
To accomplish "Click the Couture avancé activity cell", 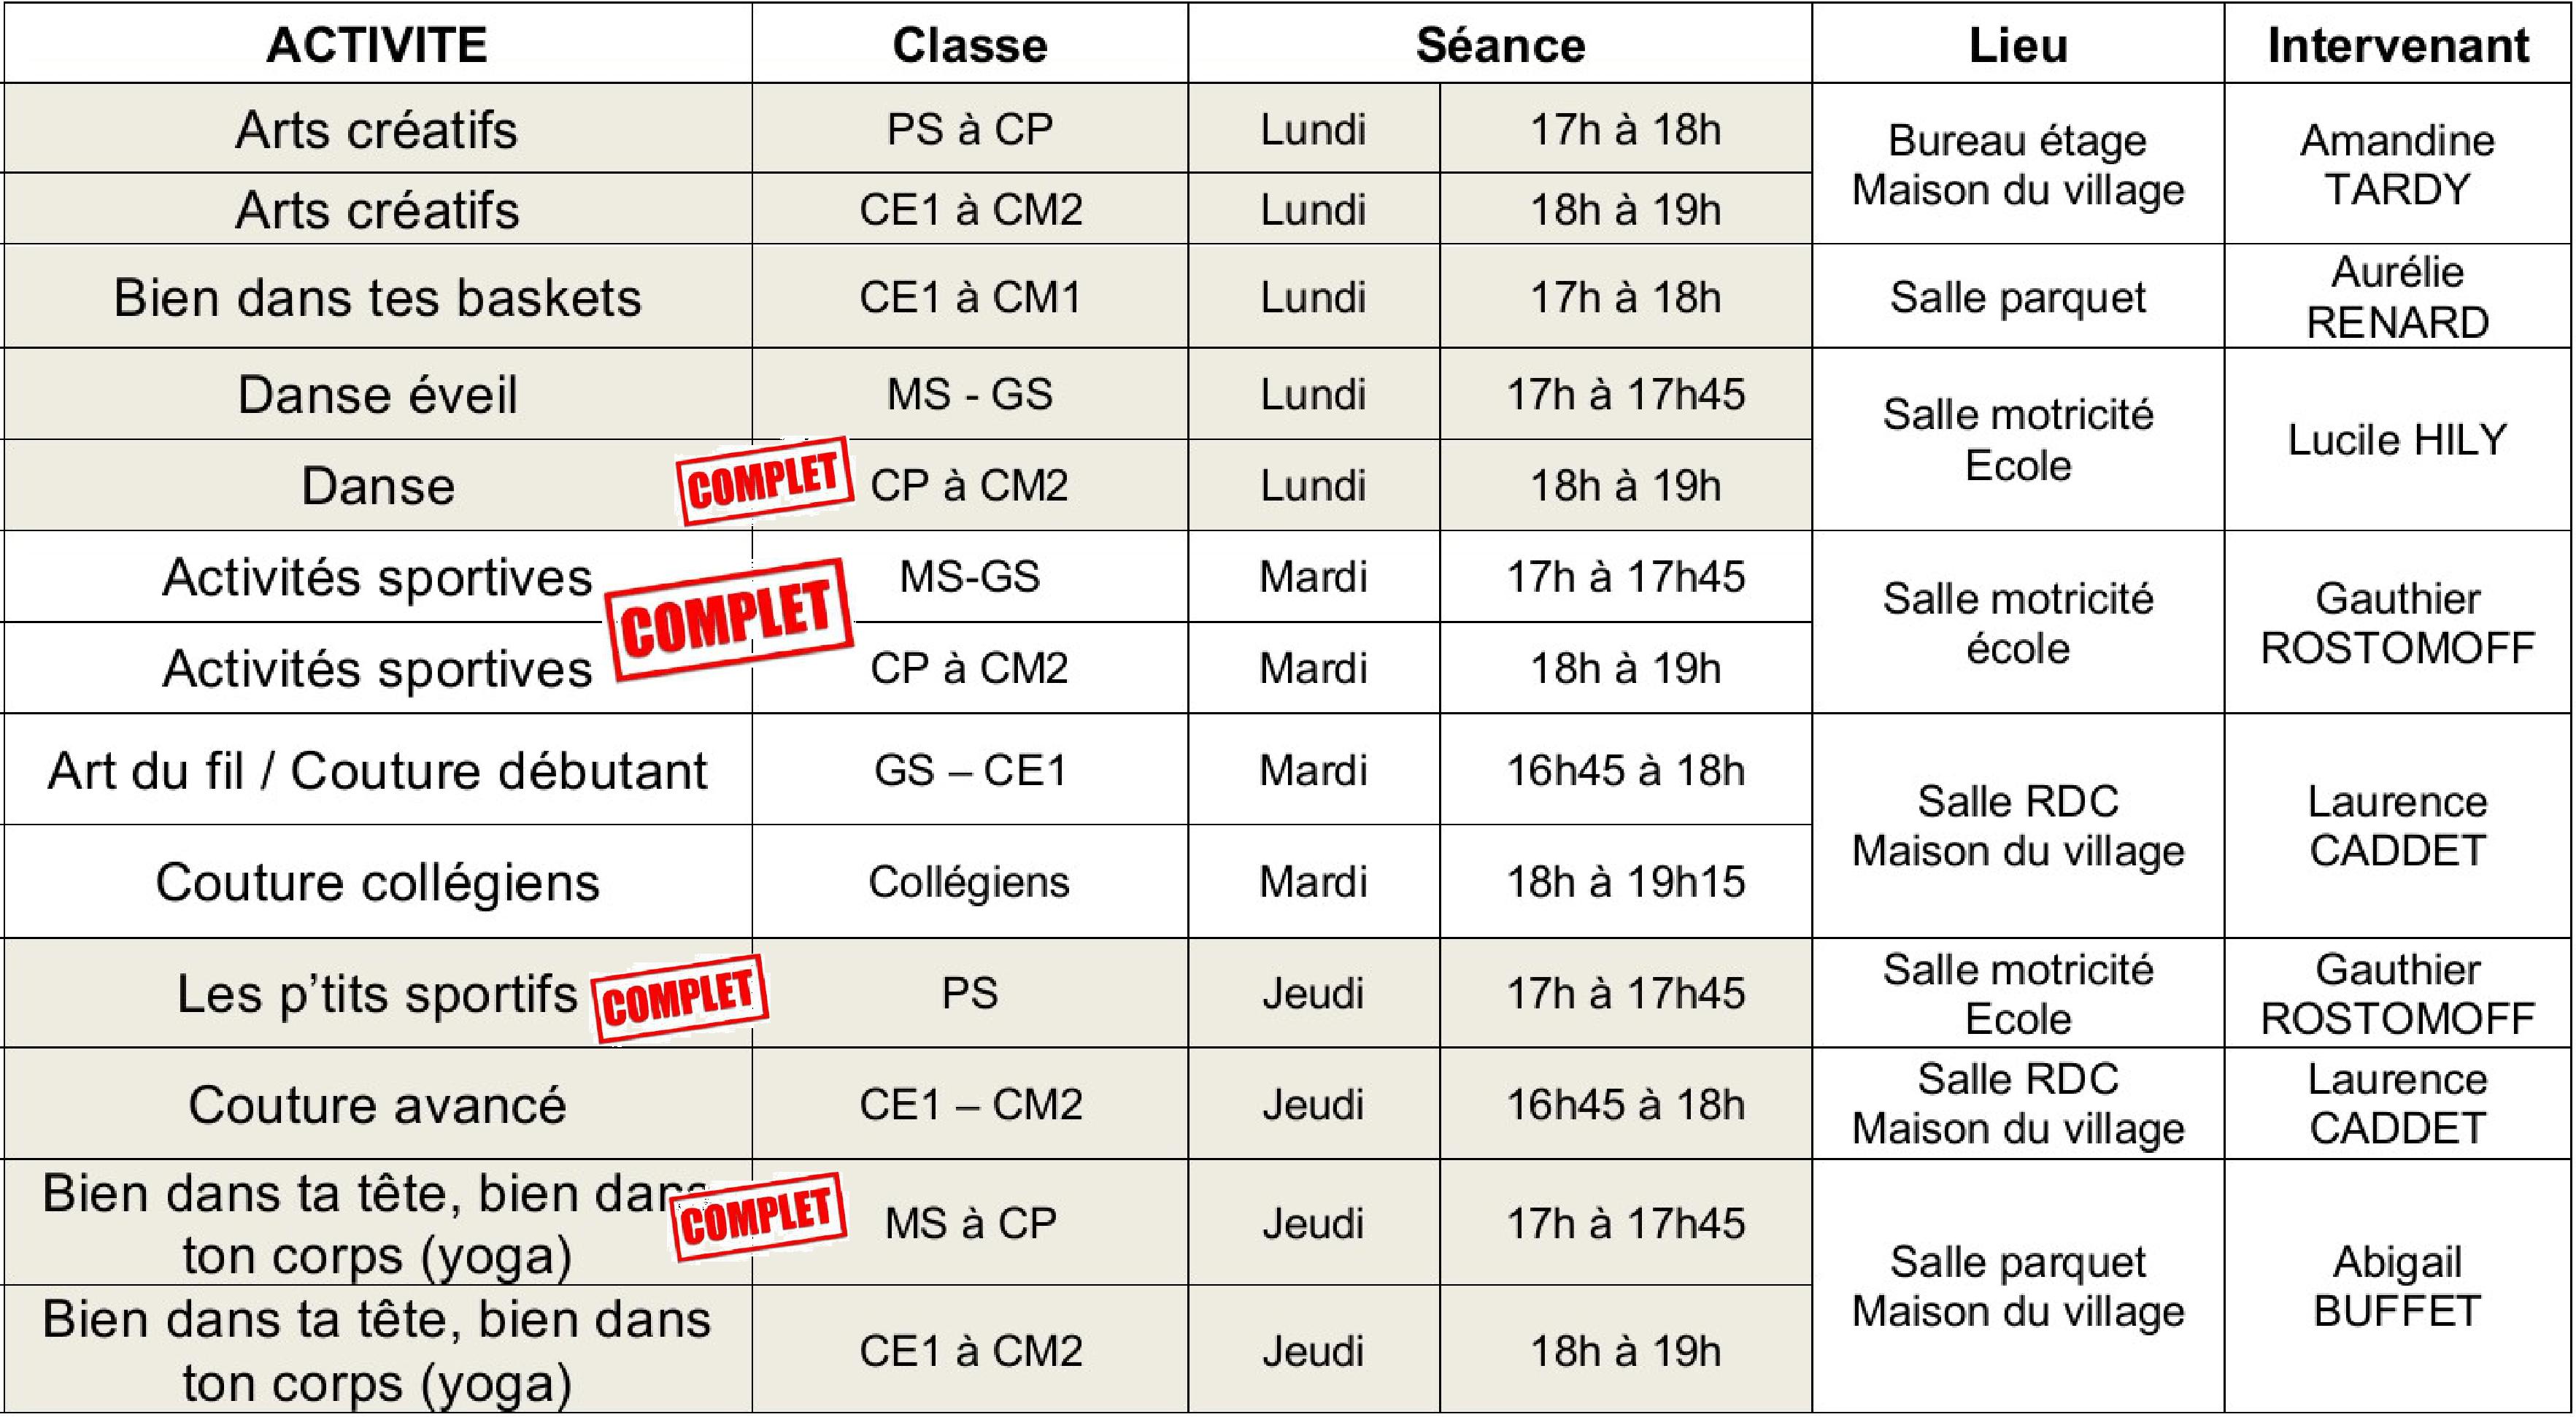I will pyautogui.click(x=377, y=1104).
